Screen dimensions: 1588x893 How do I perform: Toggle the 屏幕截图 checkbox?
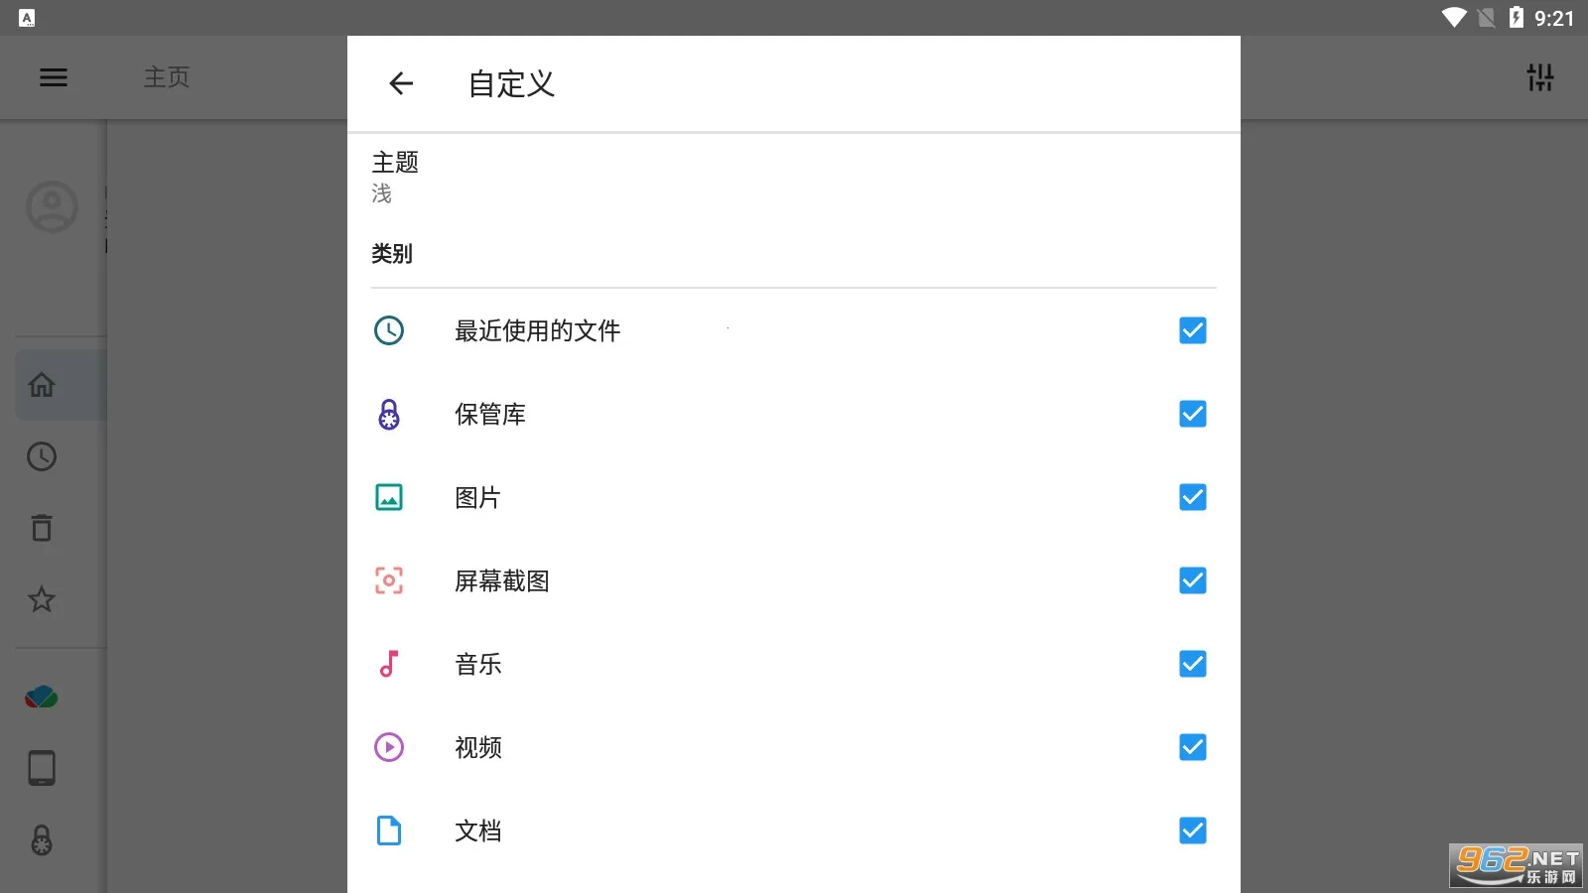tap(1192, 580)
